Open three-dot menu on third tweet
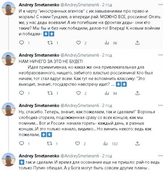Image resolution: width=163 pixels, height=173 pixels. coord(160,106)
